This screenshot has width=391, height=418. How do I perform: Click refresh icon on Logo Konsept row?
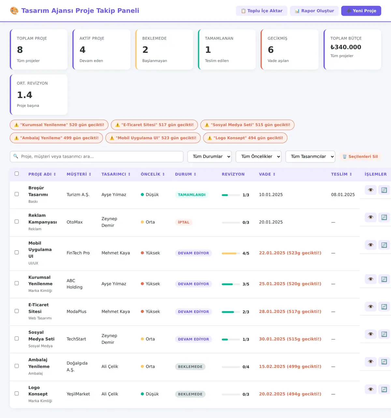(x=384, y=389)
